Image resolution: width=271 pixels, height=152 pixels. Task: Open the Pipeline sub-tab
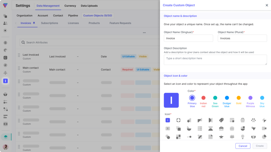[x=73, y=15]
